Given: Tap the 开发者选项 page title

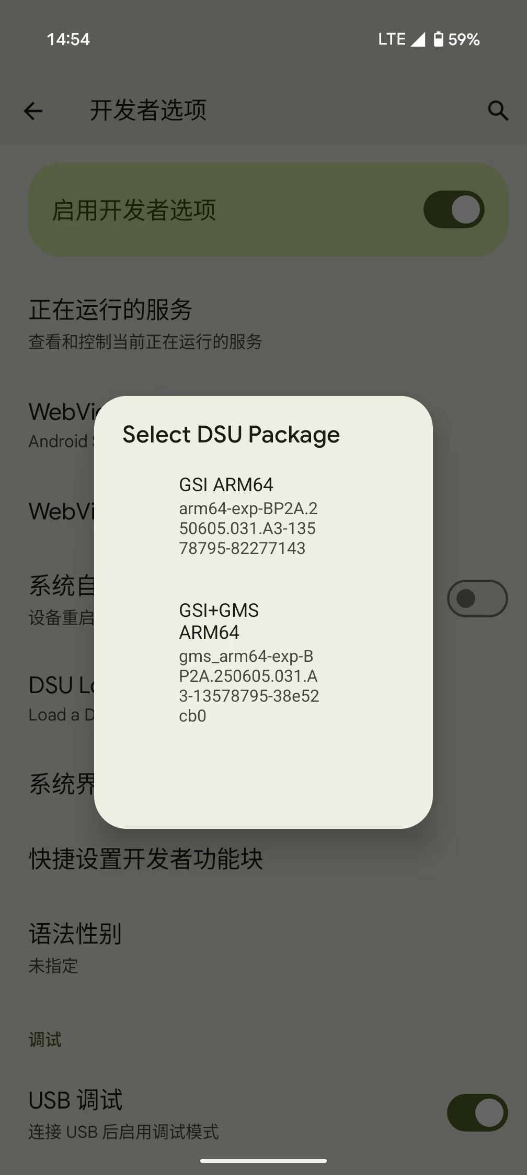Looking at the screenshot, I should click(x=148, y=110).
